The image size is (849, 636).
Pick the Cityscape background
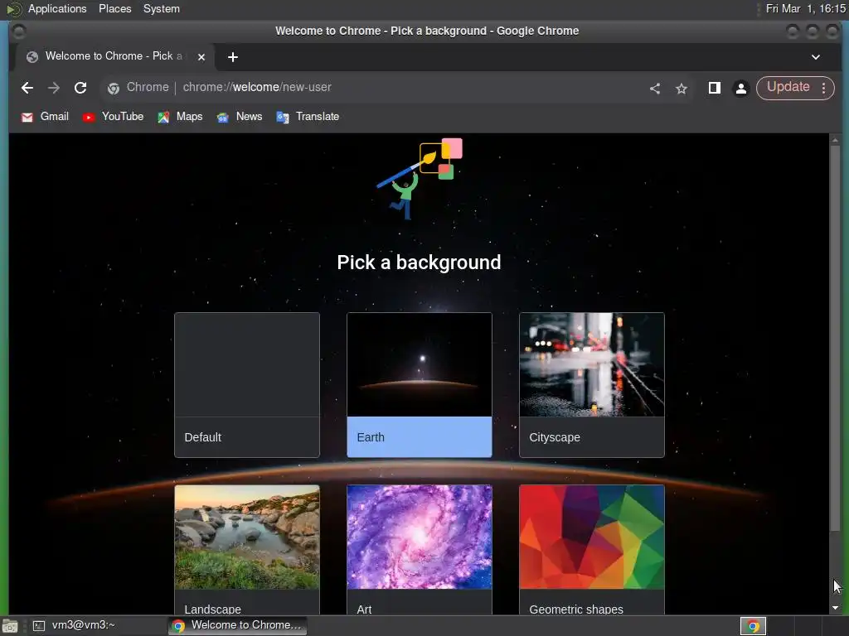click(591, 385)
